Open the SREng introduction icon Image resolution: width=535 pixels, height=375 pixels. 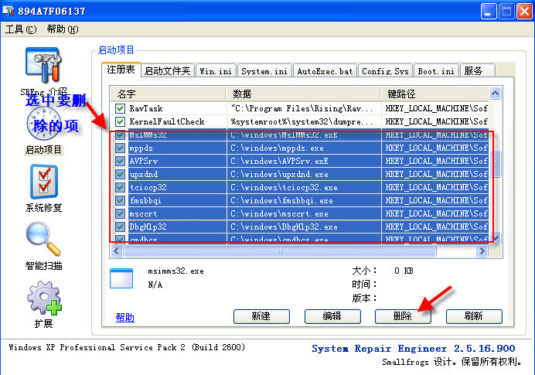click(43, 65)
